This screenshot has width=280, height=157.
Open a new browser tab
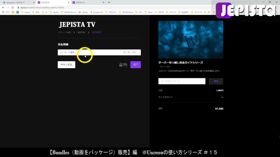click(x=109, y=2)
